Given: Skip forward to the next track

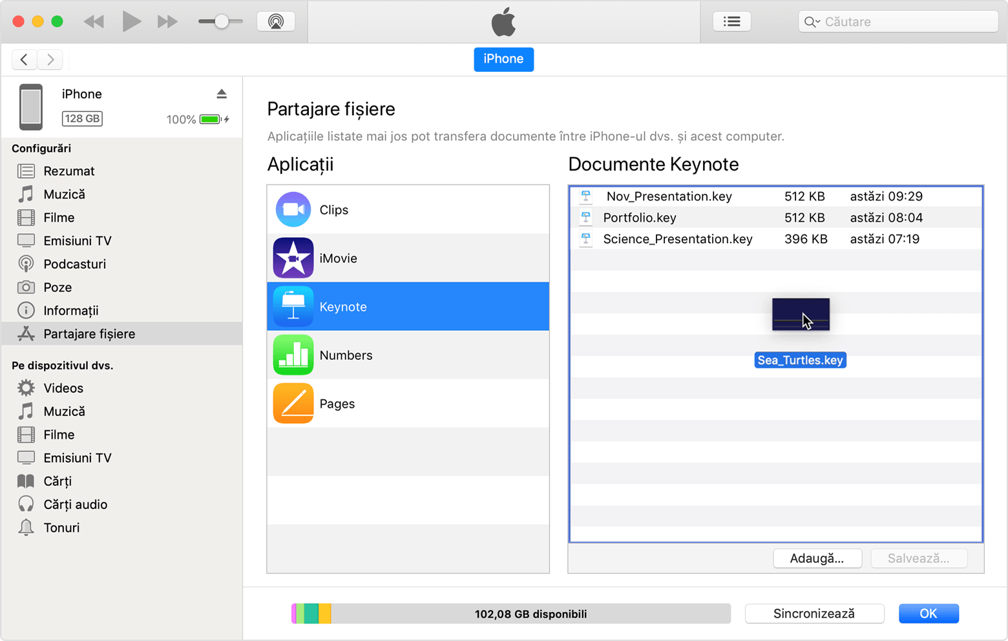Looking at the screenshot, I should 167,21.
